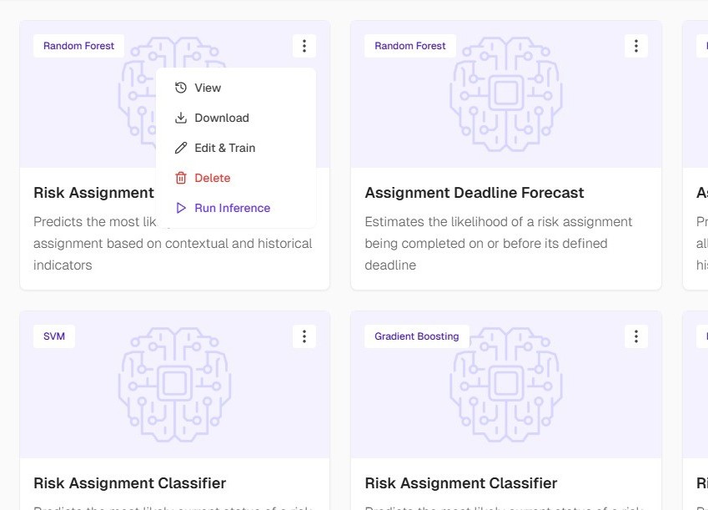
Task: Open three-dot menu on Gradient Boosting card
Action: [x=635, y=336]
